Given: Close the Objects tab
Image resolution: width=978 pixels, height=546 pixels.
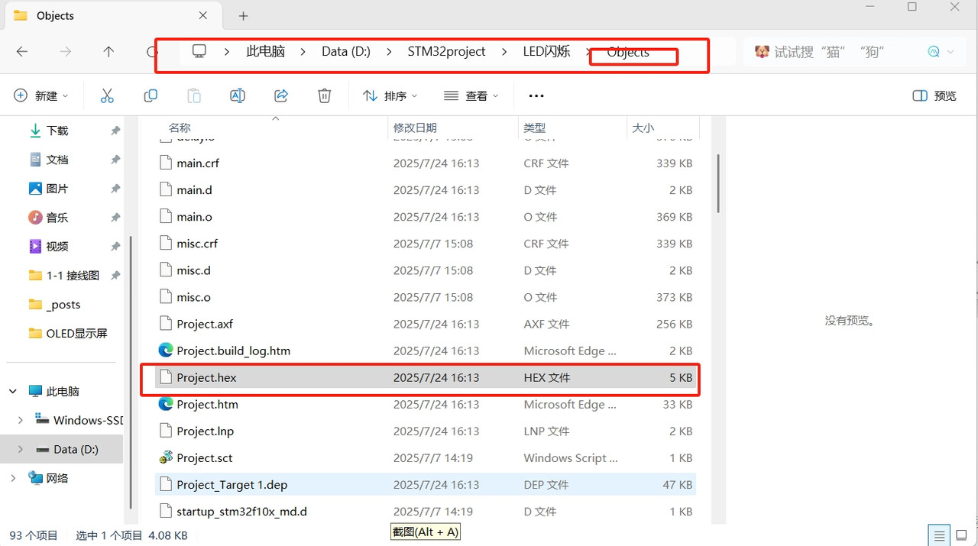Looking at the screenshot, I should [x=203, y=15].
